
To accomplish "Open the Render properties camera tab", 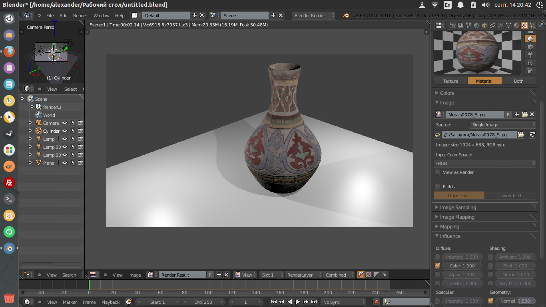I will pos(453,26).
